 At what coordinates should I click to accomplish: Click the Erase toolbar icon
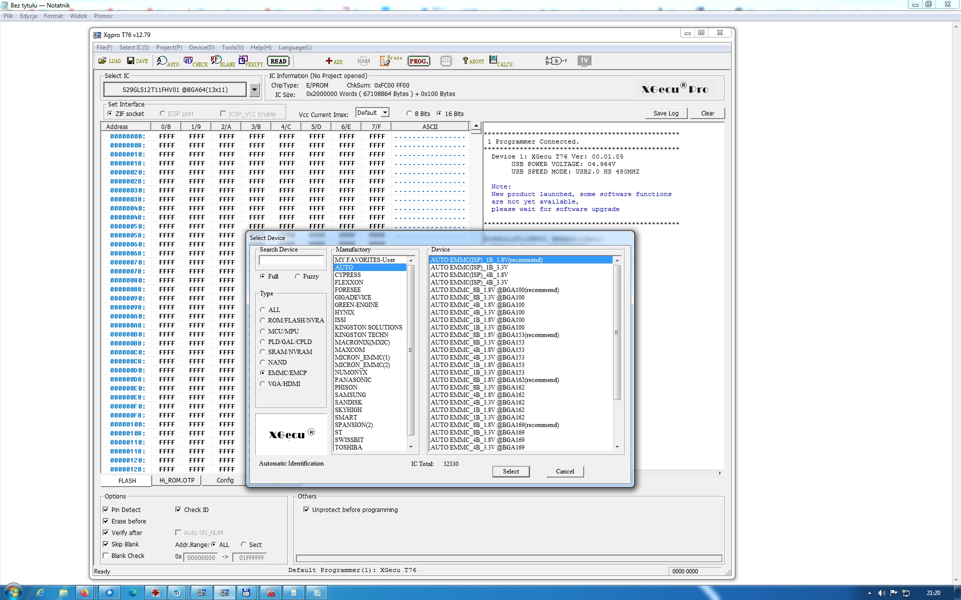pyautogui.click(x=391, y=61)
